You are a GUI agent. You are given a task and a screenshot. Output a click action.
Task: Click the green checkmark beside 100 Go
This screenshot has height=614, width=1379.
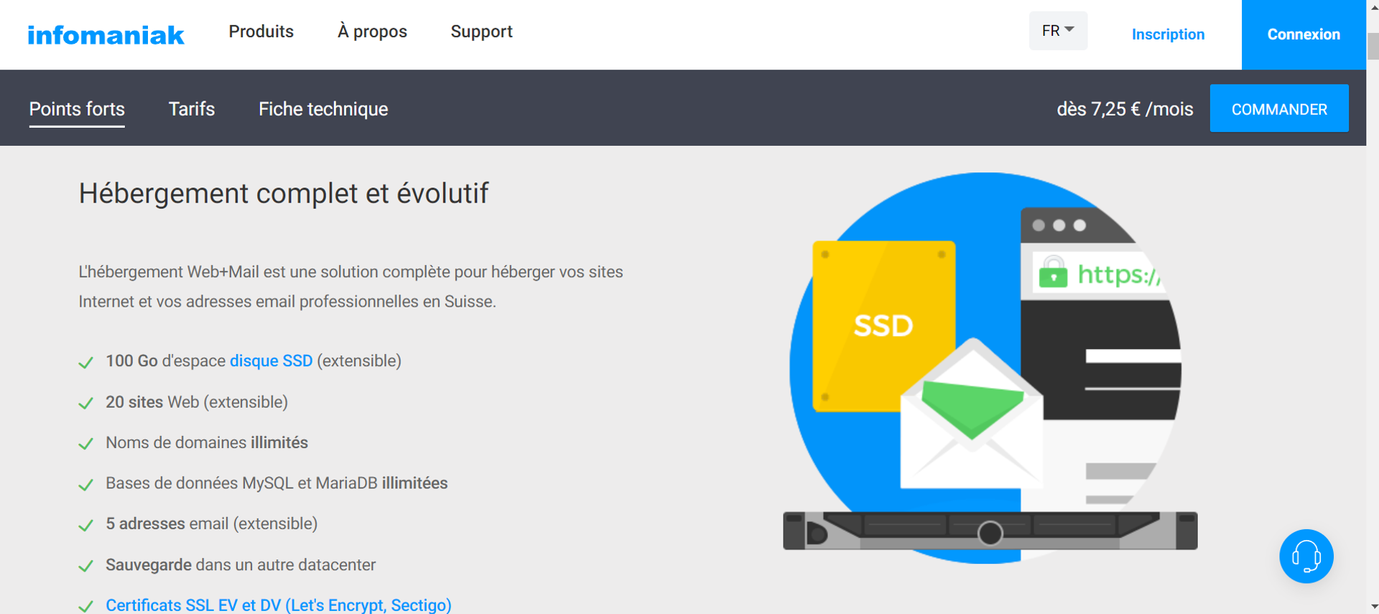coord(86,363)
